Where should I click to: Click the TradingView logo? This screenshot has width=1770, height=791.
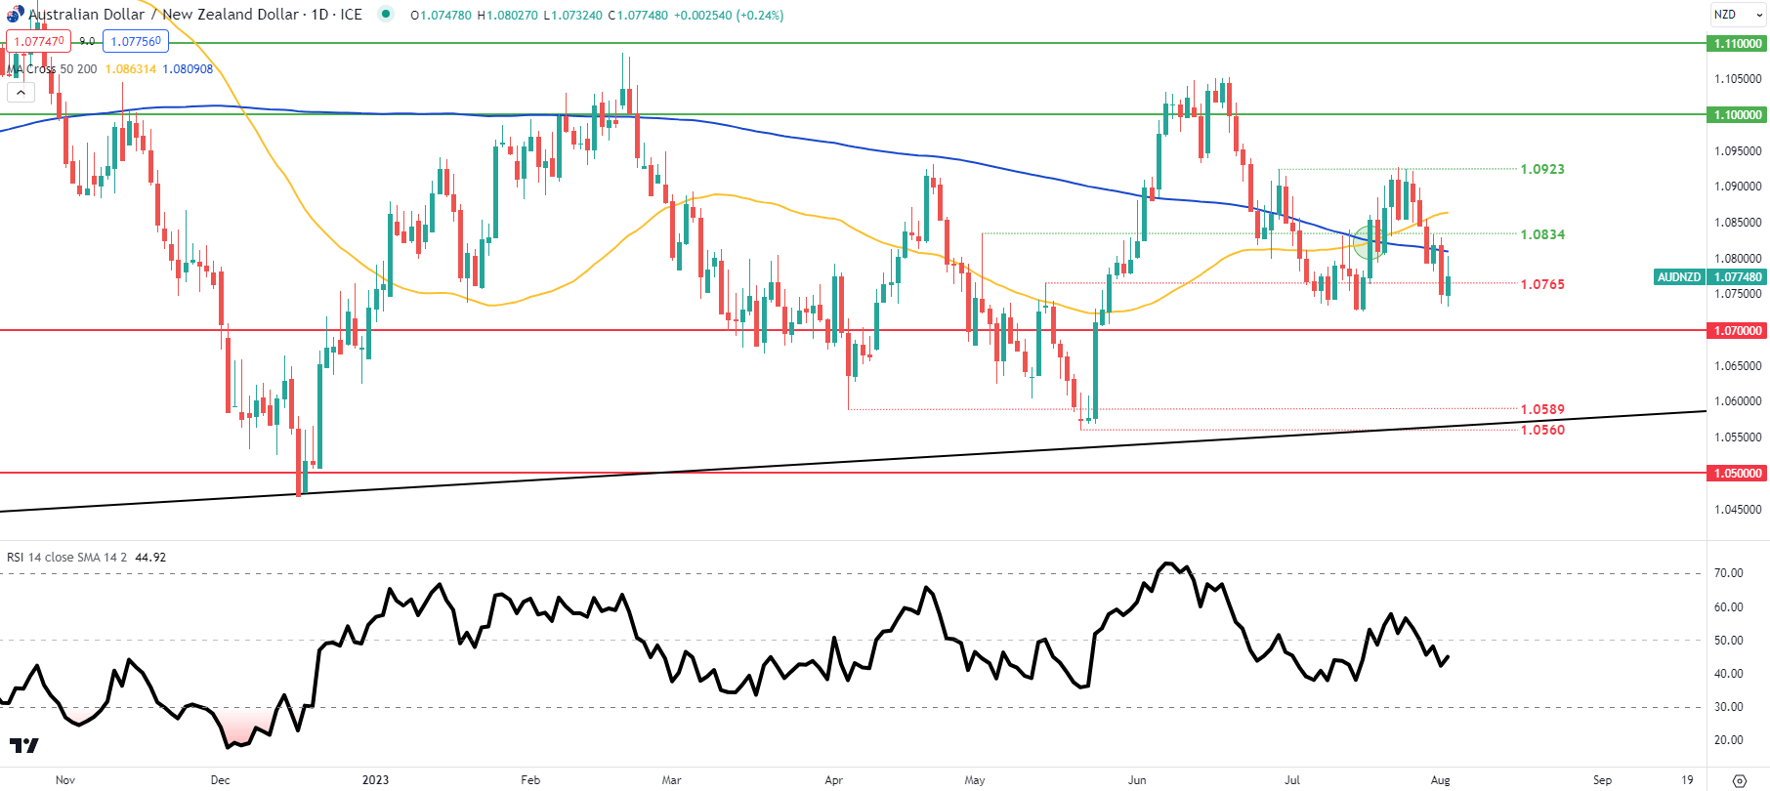pyautogui.click(x=24, y=745)
